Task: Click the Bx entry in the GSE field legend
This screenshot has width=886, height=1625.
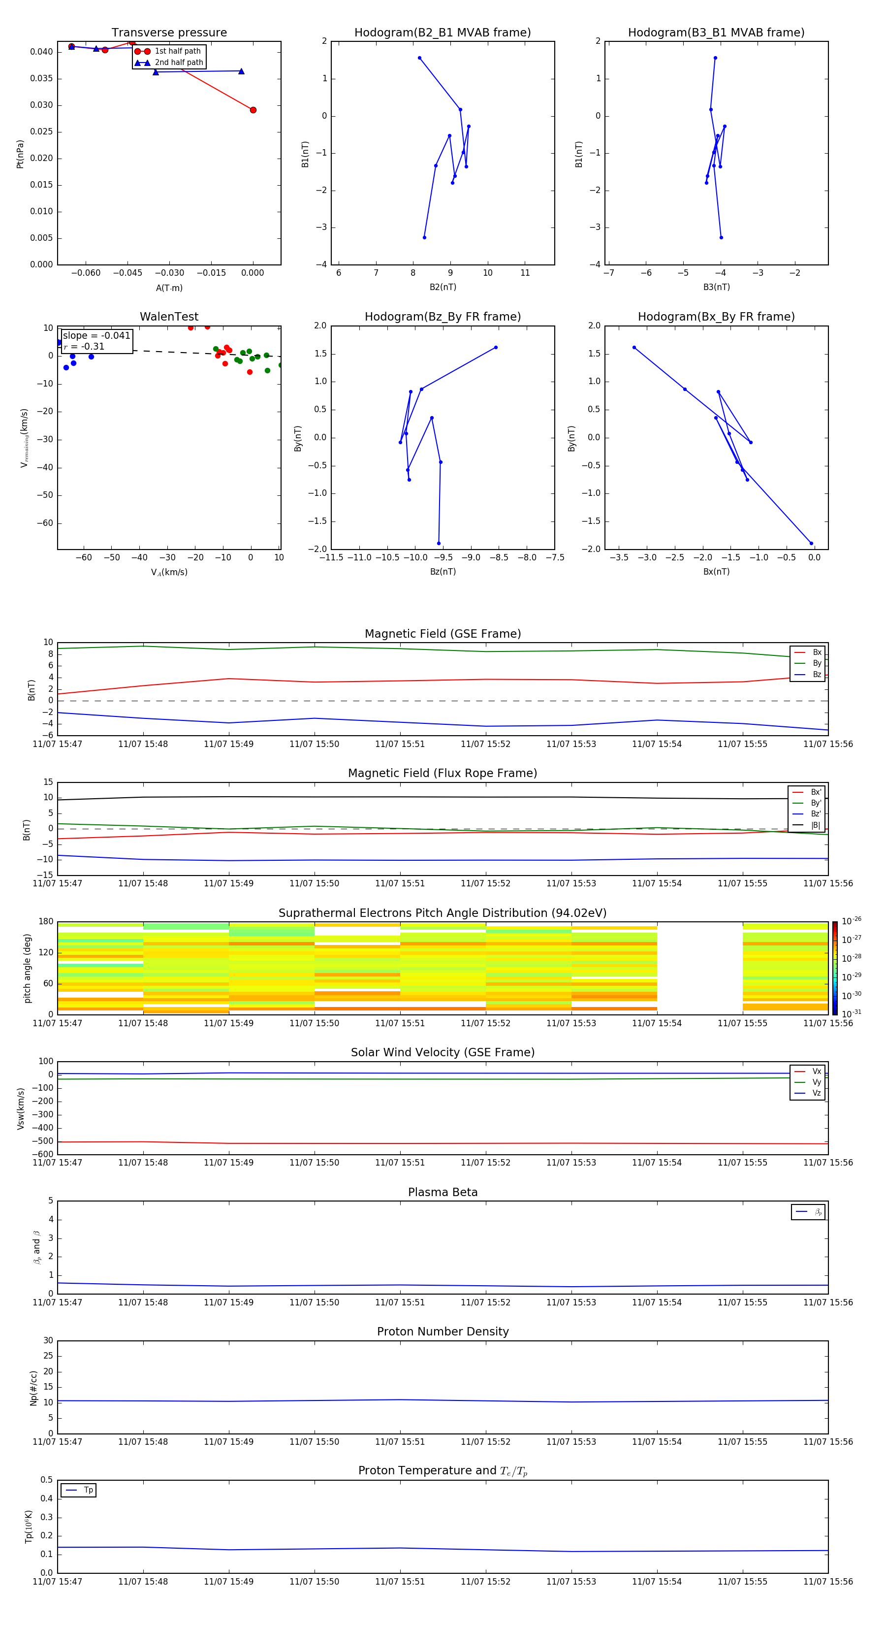Action: coord(808,652)
